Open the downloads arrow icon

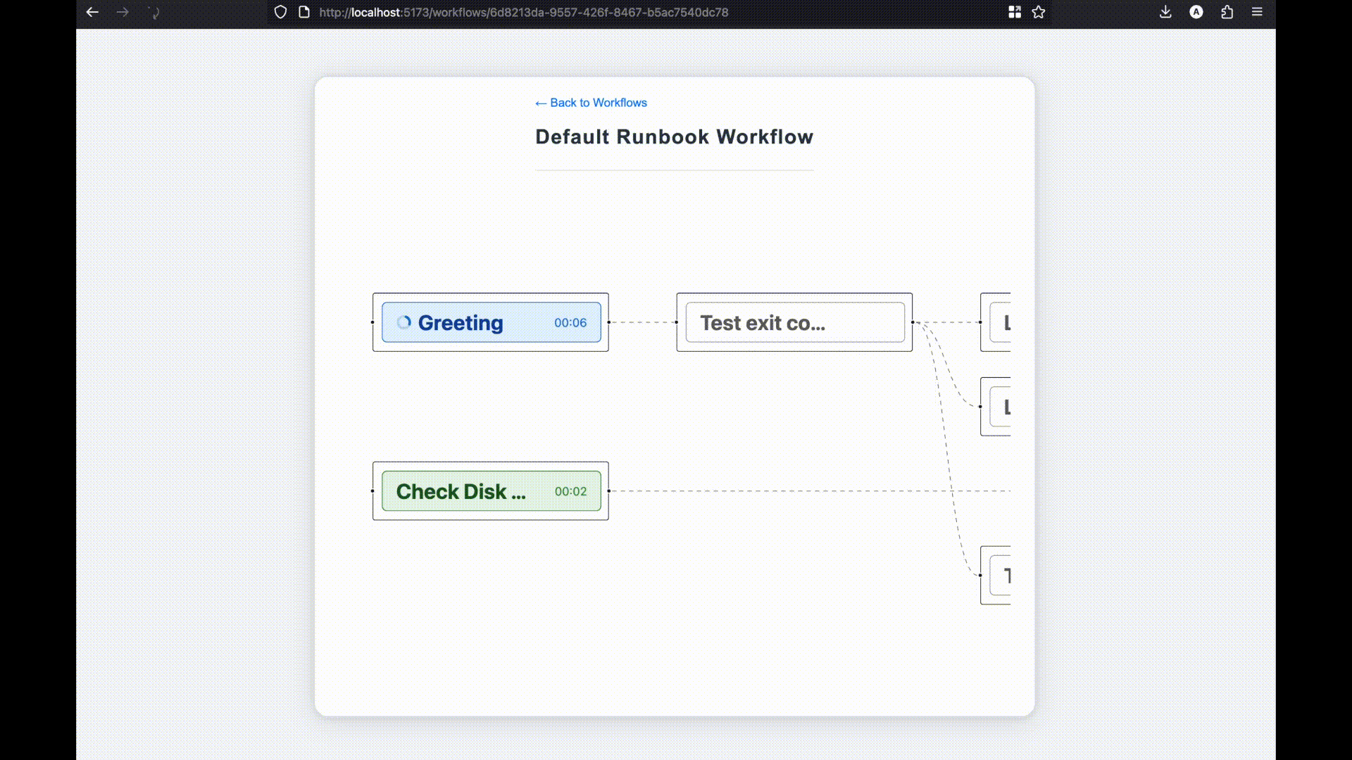pyautogui.click(x=1165, y=12)
